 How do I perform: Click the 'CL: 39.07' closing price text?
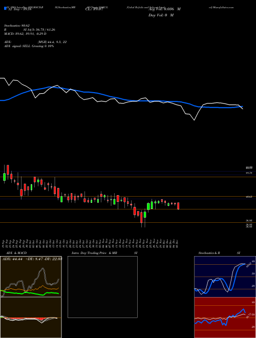94,9
